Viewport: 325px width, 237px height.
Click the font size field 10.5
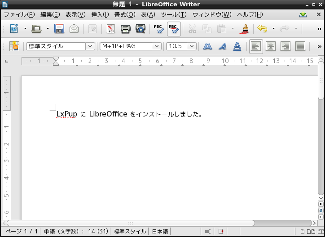click(176, 46)
